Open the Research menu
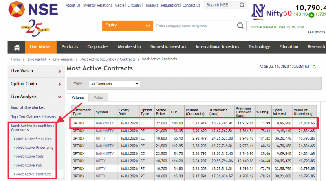 316,47
